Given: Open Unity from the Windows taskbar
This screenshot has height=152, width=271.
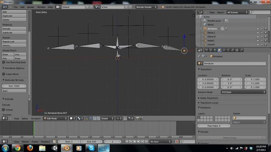Looking at the screenshot, I should click(55, 148).
